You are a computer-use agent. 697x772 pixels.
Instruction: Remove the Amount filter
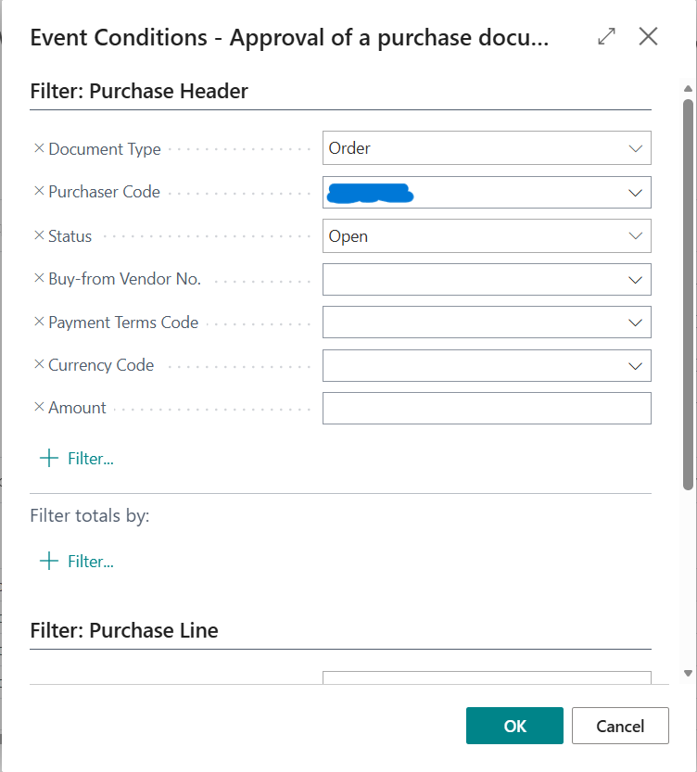pyautogui.click(x=39, y=407)
